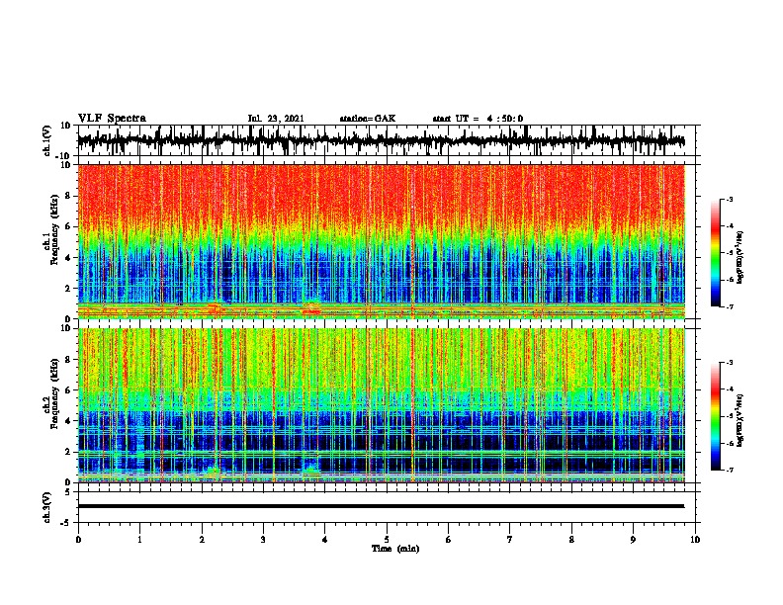Screen dimensions: 783x605
Task: Click the time axis tick label "10"
Action: tap(695, 540)
